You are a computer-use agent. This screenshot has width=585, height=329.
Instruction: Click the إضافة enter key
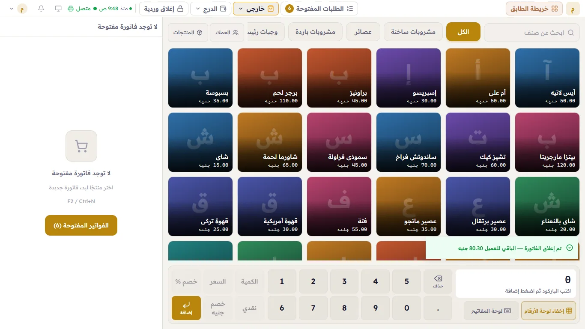[x=186, y=308]
